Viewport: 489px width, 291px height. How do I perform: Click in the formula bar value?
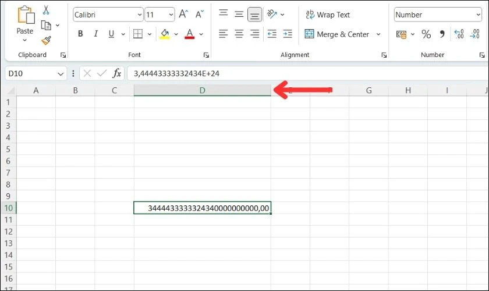(x=176, y=73)
